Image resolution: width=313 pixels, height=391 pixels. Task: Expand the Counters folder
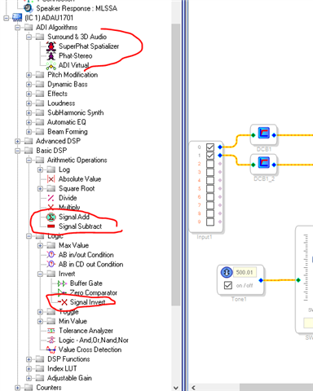(18, 388)
